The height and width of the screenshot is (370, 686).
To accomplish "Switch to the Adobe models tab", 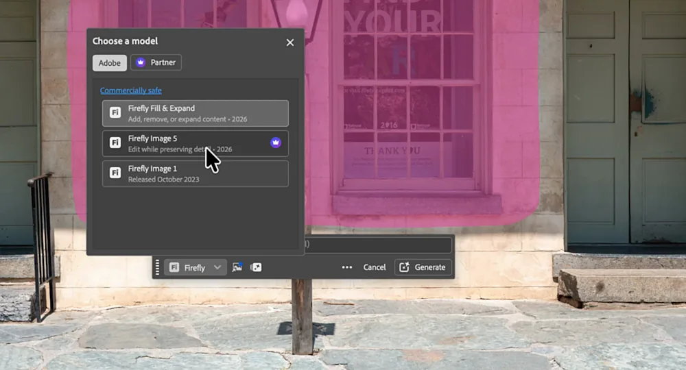I will click(109, 63).
